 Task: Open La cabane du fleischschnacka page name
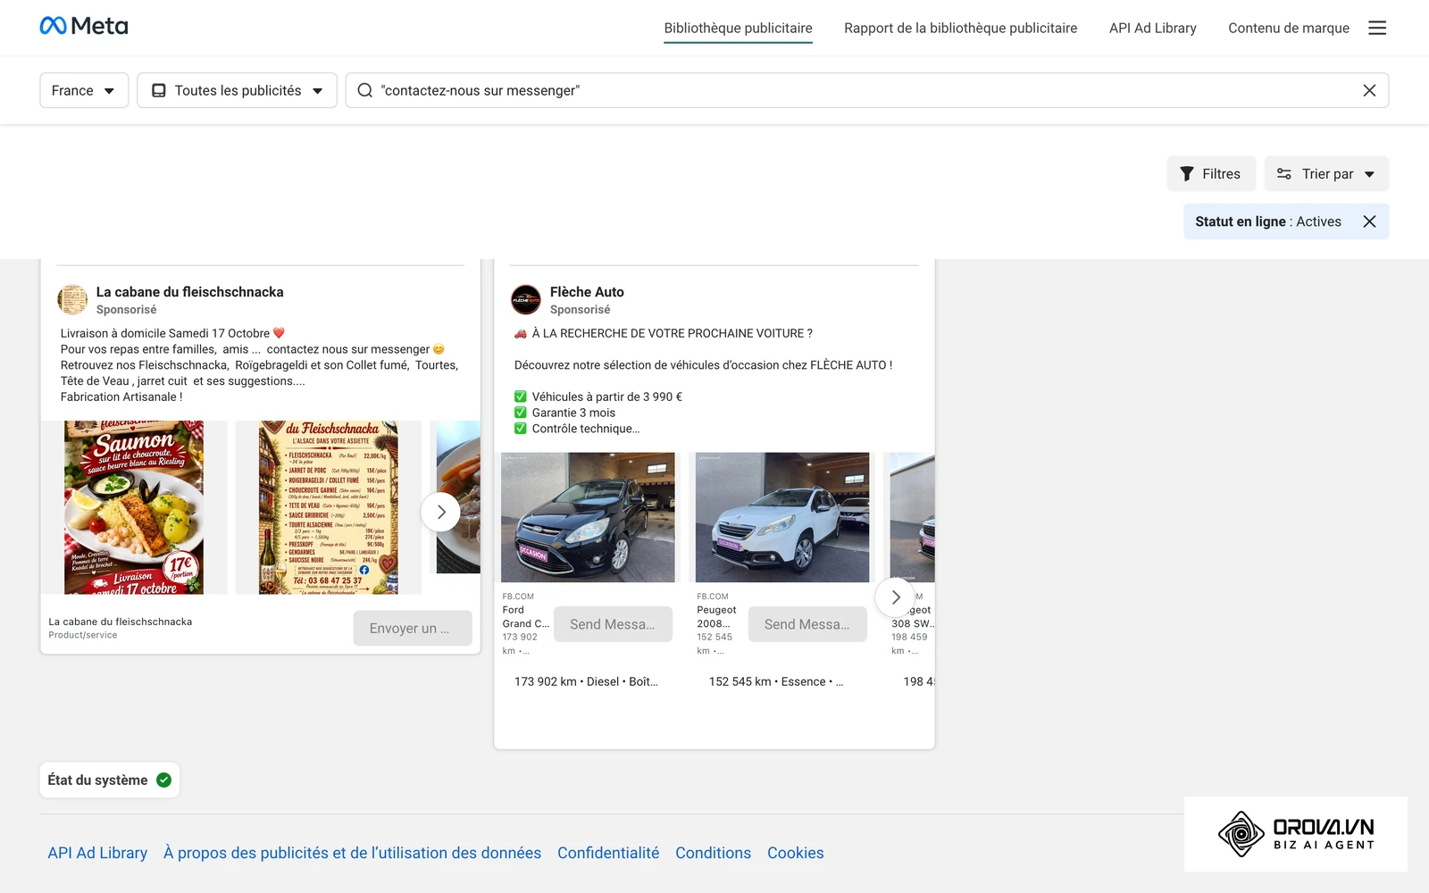[x=189, y=292]
